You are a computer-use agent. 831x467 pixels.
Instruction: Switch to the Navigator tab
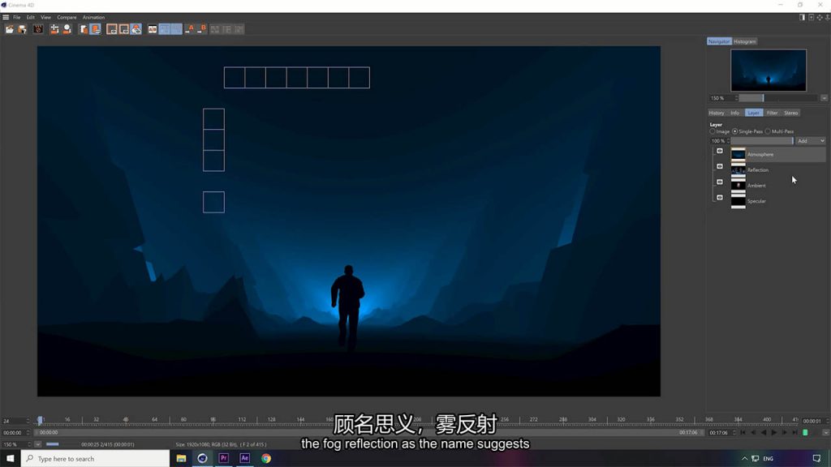click(719, 41)
